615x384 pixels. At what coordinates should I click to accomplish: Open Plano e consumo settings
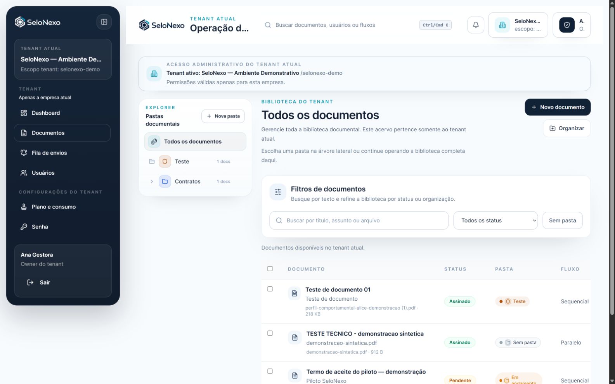[x=62, y=207]
